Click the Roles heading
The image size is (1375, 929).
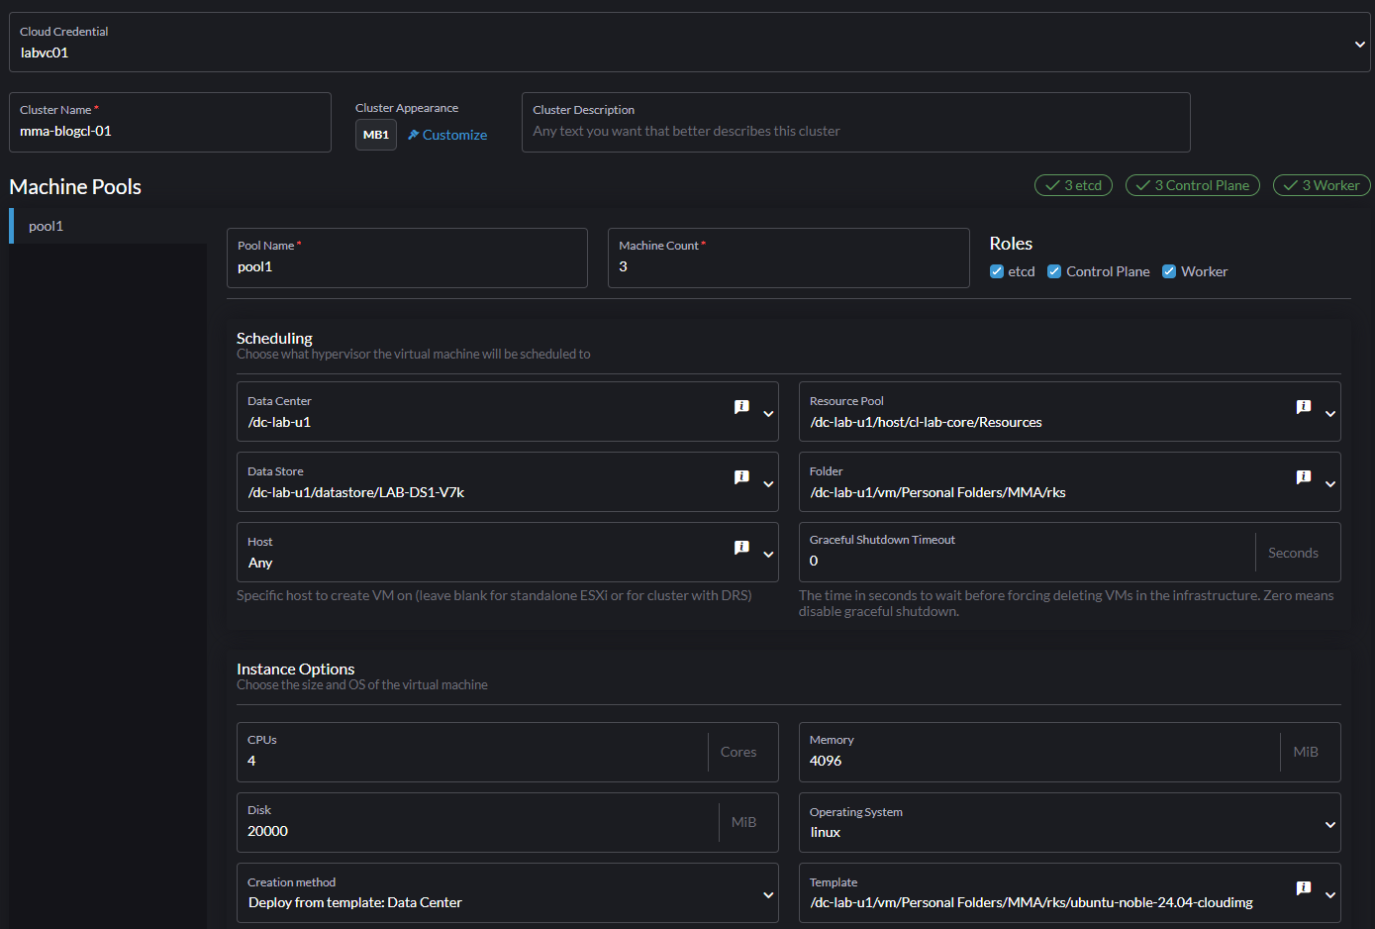(x=1011, y=244)
